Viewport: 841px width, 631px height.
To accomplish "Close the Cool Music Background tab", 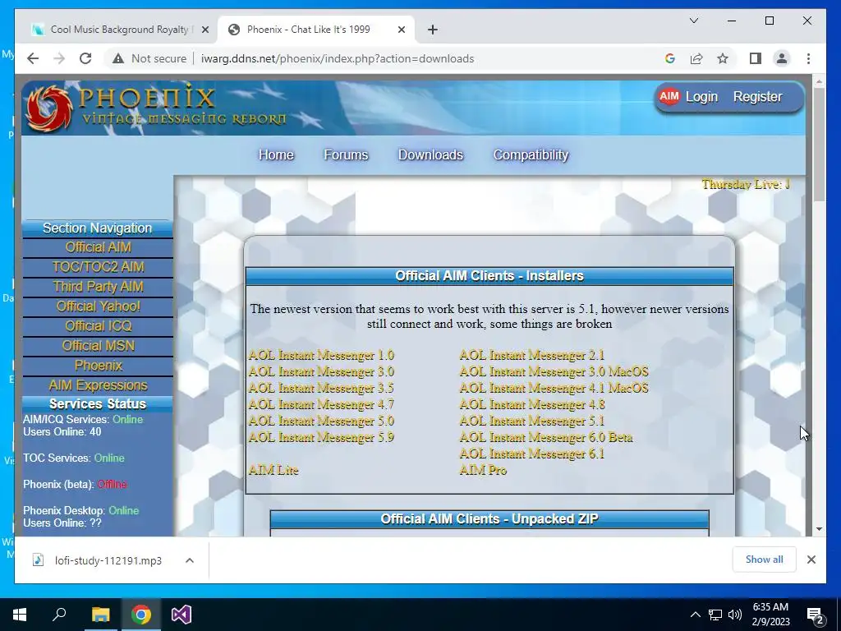I will click(x=205, y=30).
